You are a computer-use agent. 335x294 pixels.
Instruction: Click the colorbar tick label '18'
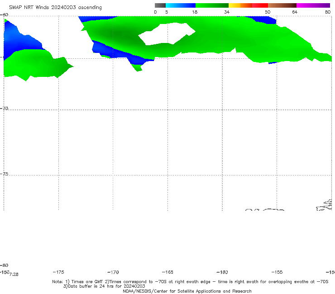tap(195, 12)
